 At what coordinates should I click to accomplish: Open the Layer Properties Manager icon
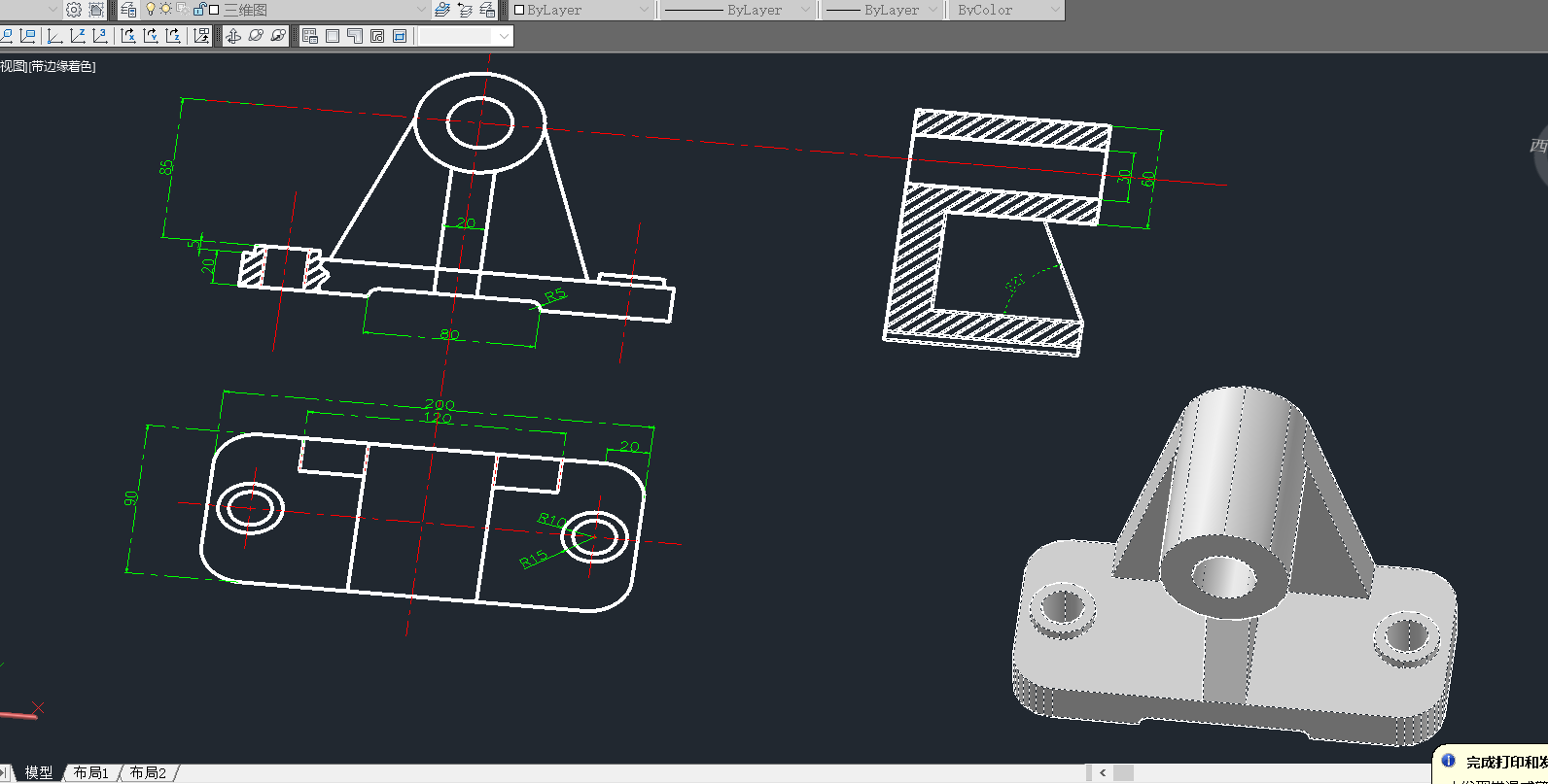[x=128, y=10]
